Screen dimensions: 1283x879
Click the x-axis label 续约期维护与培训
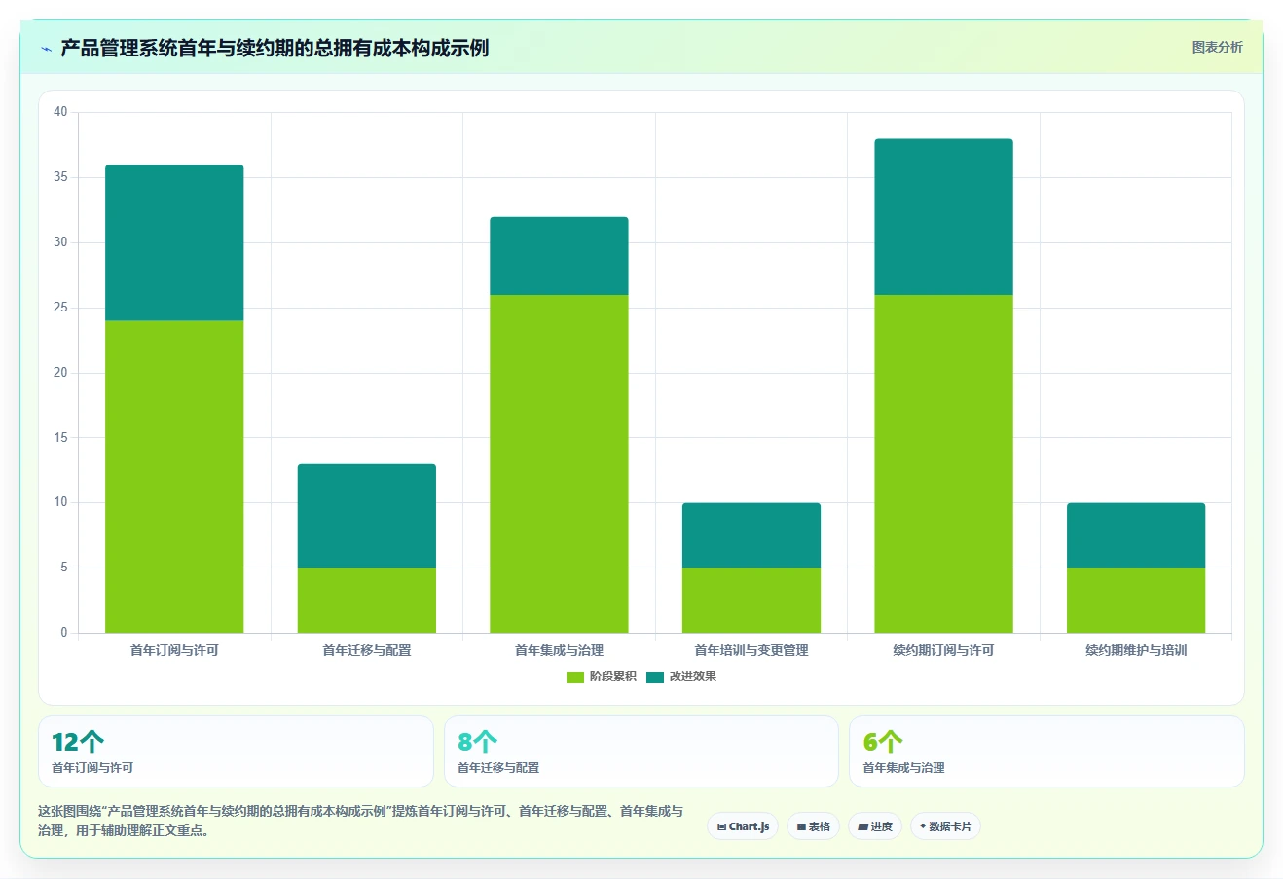tap(1136, 650)
